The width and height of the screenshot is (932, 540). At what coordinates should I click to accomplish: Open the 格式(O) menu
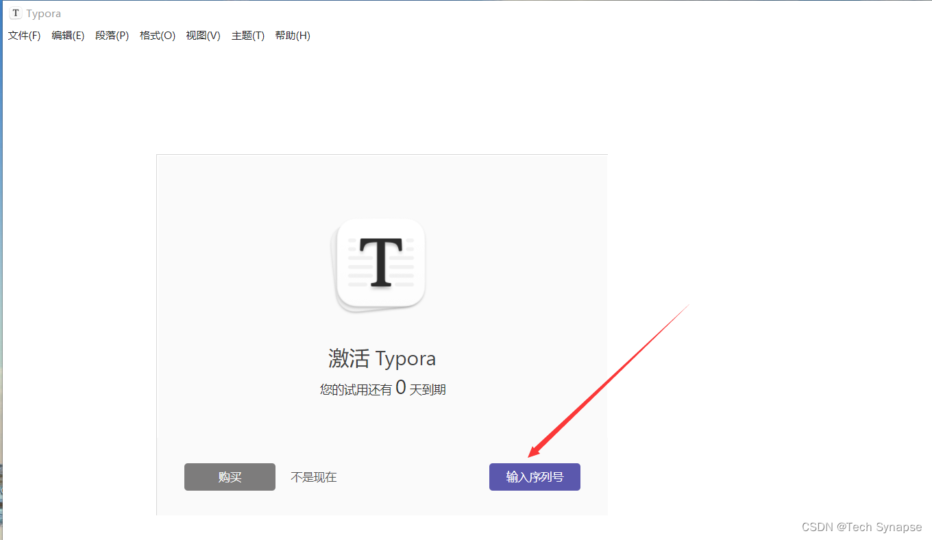click(158, 36)
